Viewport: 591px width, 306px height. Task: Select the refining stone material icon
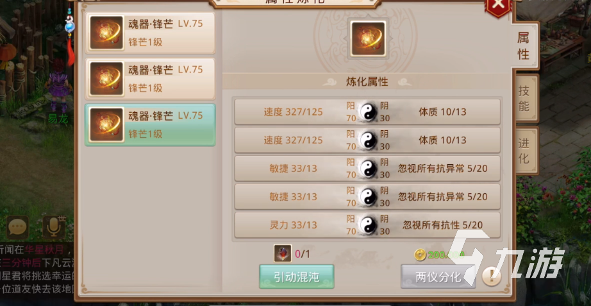click(283, 253)
